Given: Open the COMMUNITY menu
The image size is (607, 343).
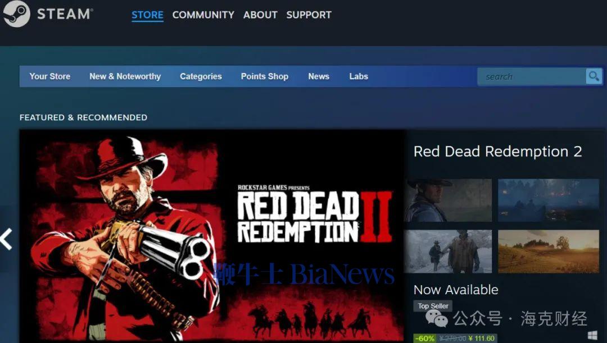Looking at the screenshot, I should pos(203,15).
